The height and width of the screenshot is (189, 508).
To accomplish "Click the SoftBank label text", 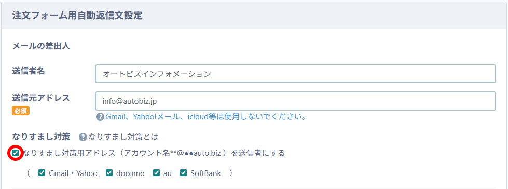I will [205, 173].
